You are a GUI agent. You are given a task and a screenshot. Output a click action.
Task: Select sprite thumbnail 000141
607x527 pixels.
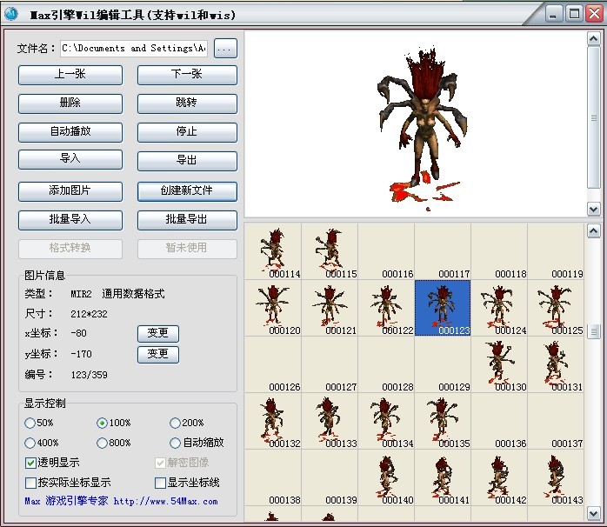click(x=442, y=477)
